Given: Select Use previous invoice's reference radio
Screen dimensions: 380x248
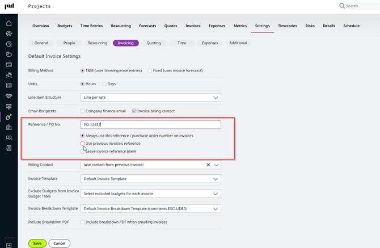Looking at the screenshot, I should (x=82, y=144).
